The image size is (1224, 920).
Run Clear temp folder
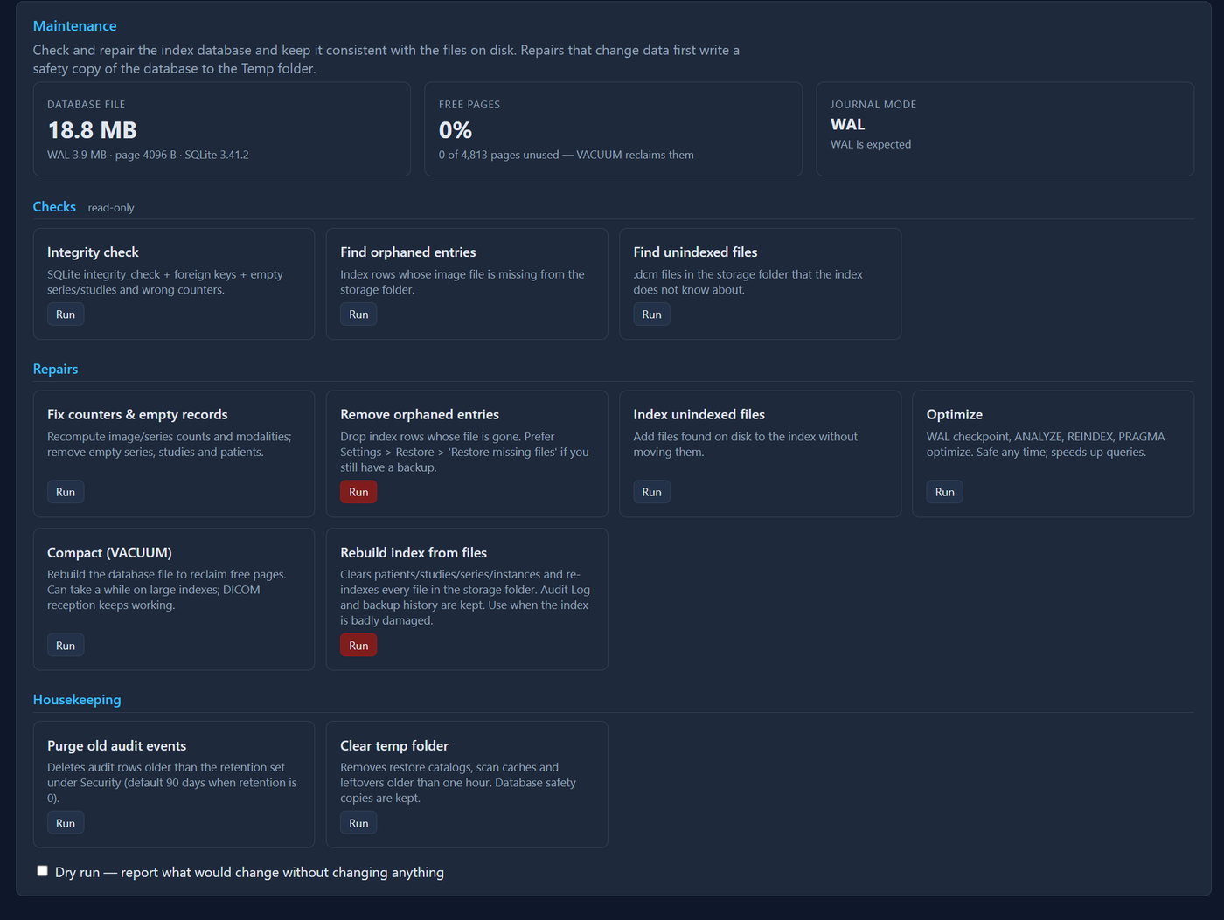358,823
